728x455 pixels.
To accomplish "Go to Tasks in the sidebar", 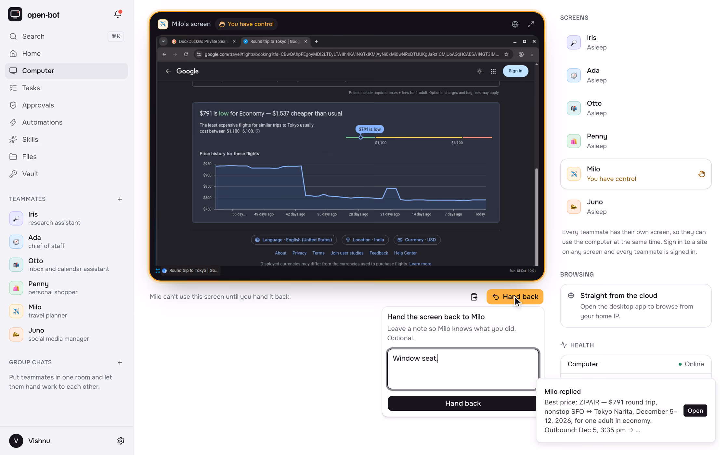I will point(66,88).
